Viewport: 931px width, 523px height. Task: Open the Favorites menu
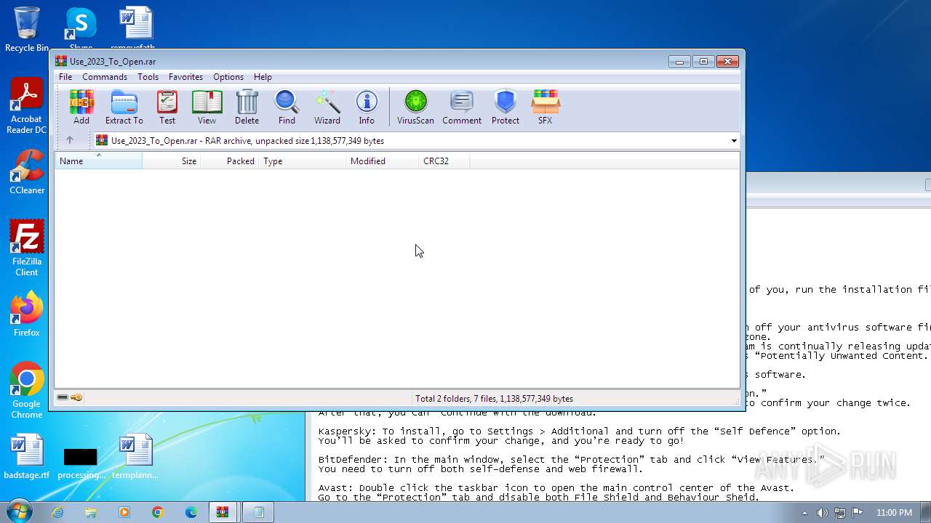pyautogui.click(x=185, y=77)
